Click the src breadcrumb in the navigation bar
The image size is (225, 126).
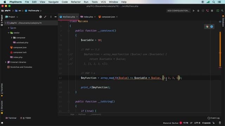[x=18, y=11]
